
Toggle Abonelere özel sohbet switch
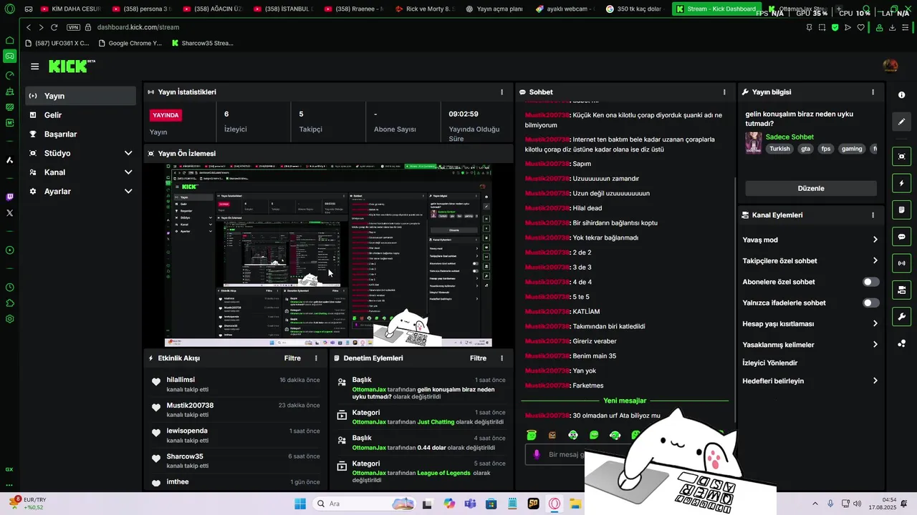[x=870, y=282]
